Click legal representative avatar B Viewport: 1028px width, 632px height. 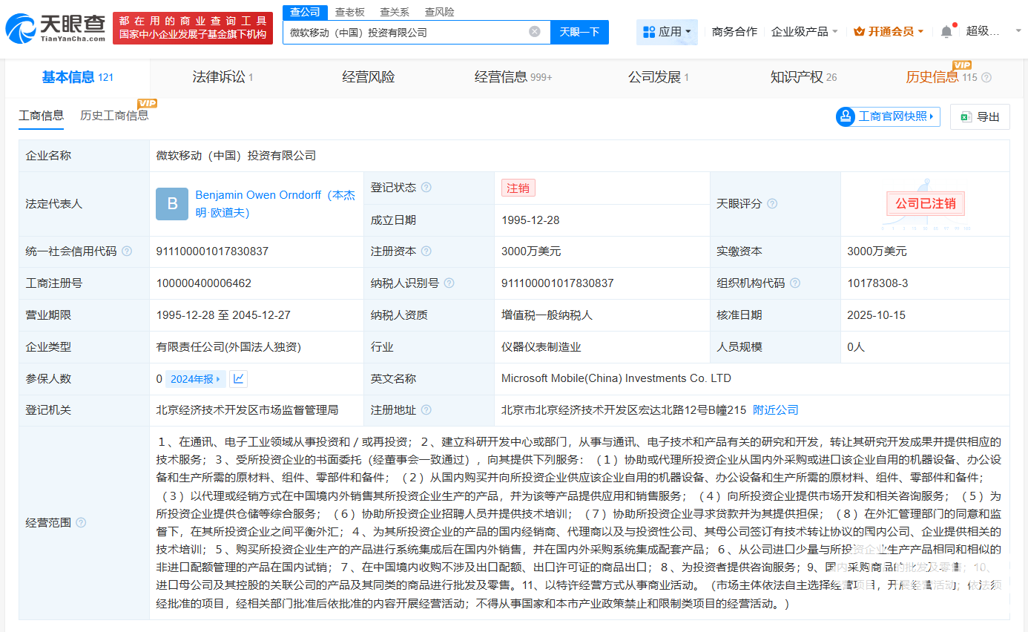pyautogui.click(x=172, y=204)
